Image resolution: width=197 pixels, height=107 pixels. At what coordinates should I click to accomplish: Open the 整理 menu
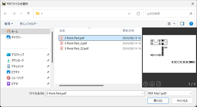coord(9,24)
